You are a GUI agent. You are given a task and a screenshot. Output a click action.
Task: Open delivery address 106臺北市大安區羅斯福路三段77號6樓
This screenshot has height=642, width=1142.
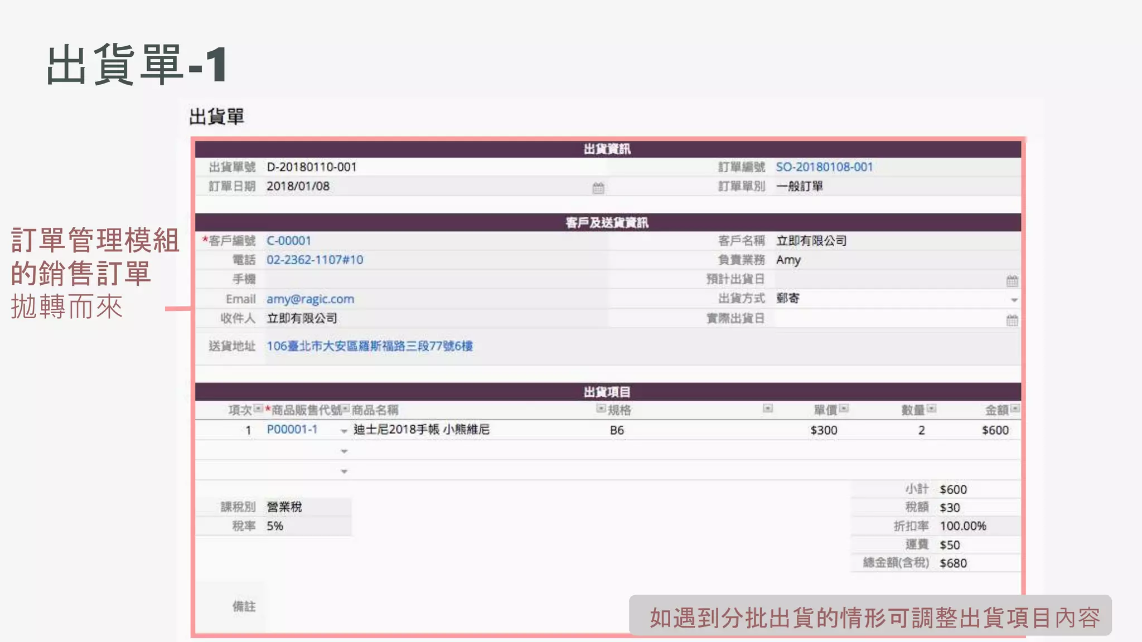(x=370, y=346)
